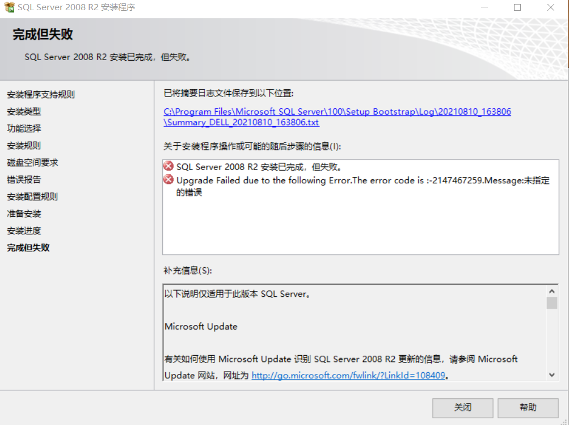Click scroll up arrow in 补充信息 box
The image size is (569, 425).
pos(551,291)
